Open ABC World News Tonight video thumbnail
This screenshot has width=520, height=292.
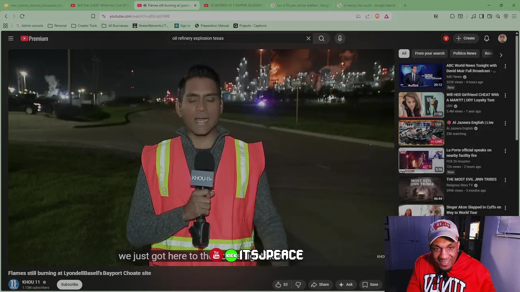coord(421,76)
